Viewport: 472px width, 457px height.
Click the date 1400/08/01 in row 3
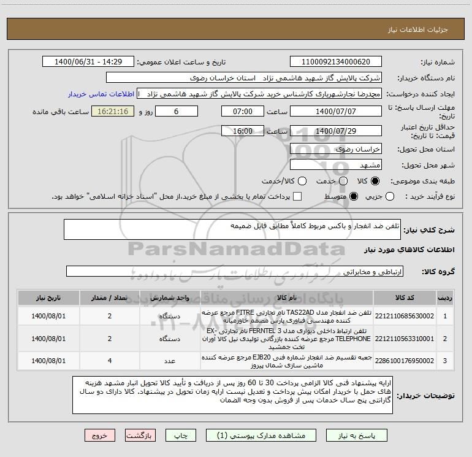48,361
